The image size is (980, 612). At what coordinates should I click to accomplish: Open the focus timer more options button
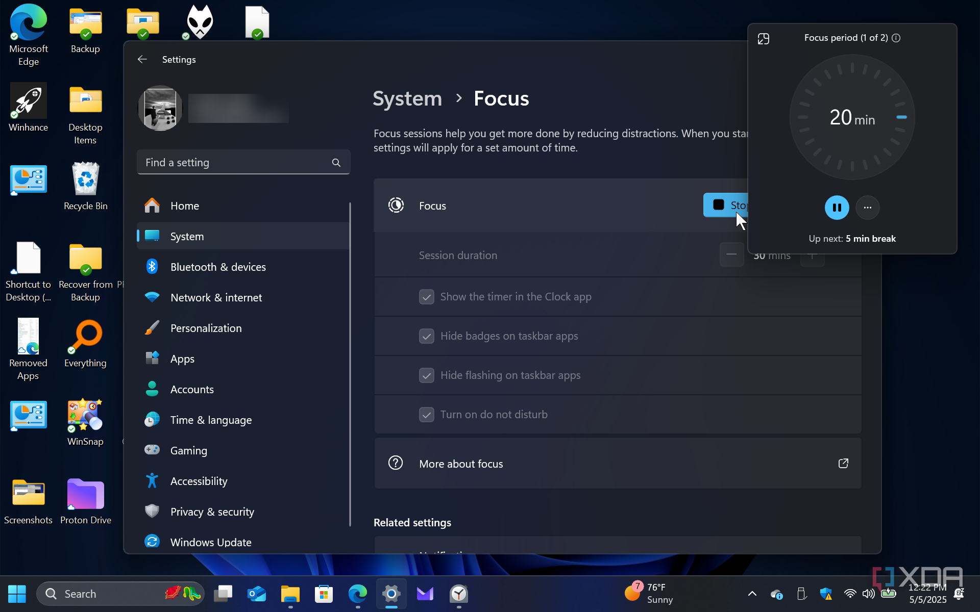pos(868,208)
